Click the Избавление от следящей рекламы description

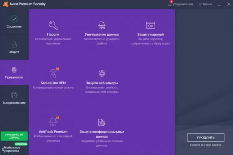(53, 138)
